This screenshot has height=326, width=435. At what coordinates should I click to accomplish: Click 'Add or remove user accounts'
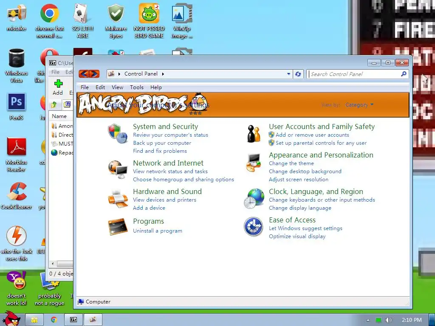pos(312,135)
